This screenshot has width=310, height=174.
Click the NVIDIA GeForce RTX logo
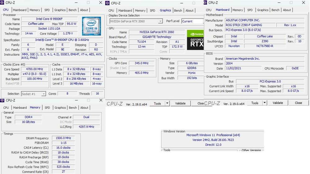pyautogui.click(x=195, y=40)
